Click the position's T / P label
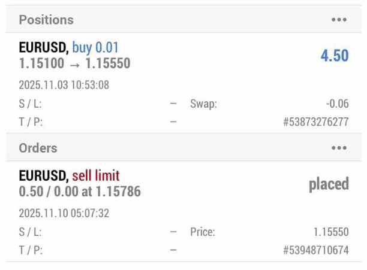 tap(31, 122)
